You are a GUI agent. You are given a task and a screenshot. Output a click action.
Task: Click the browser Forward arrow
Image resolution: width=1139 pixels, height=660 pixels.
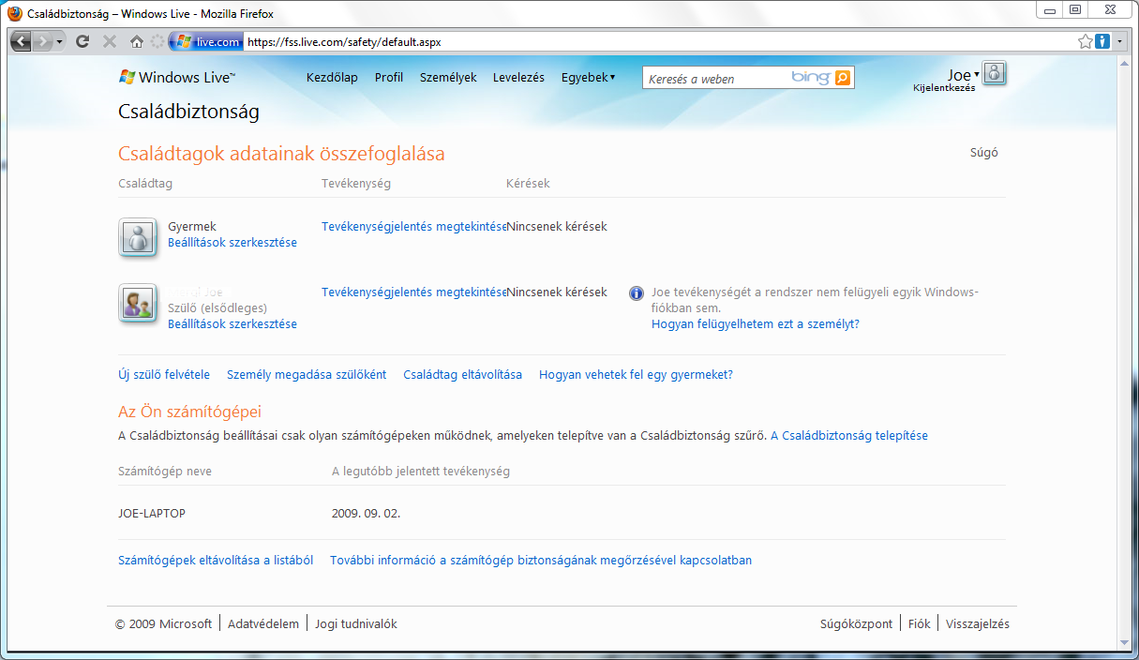[x=43, y=42]
